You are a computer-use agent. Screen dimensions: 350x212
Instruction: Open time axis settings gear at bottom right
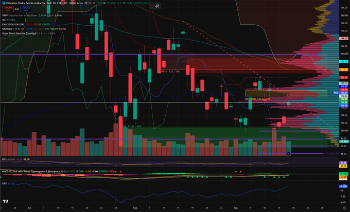(344, 208)
